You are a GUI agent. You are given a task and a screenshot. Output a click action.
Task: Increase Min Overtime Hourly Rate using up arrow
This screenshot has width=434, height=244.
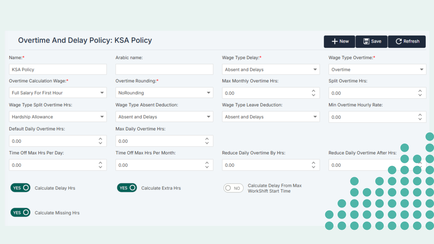click(x=420, y=115)
